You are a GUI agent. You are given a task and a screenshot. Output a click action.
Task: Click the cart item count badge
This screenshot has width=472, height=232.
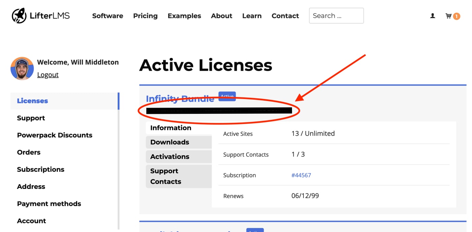(x=456, y=16)
